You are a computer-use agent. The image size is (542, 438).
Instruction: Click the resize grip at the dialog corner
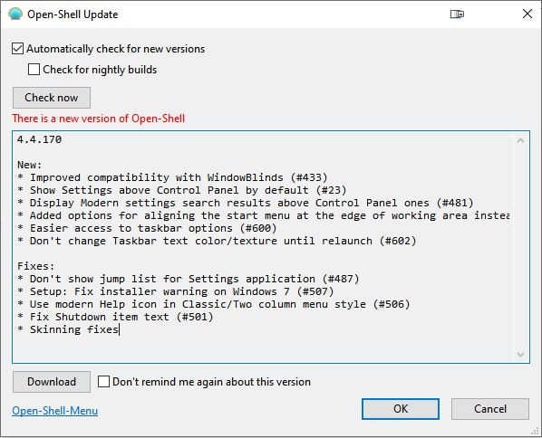tap(535, 431)
